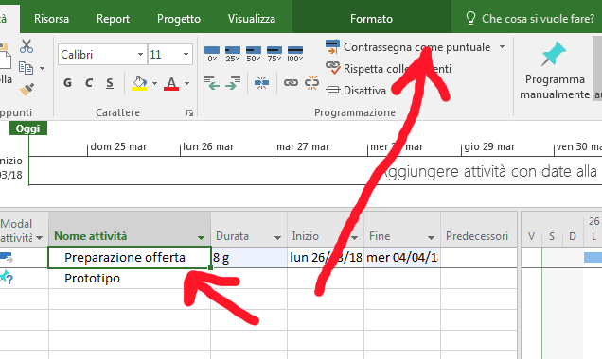602x359 pixels.
Task: Toggle bold with the G button
Action: 67,83
